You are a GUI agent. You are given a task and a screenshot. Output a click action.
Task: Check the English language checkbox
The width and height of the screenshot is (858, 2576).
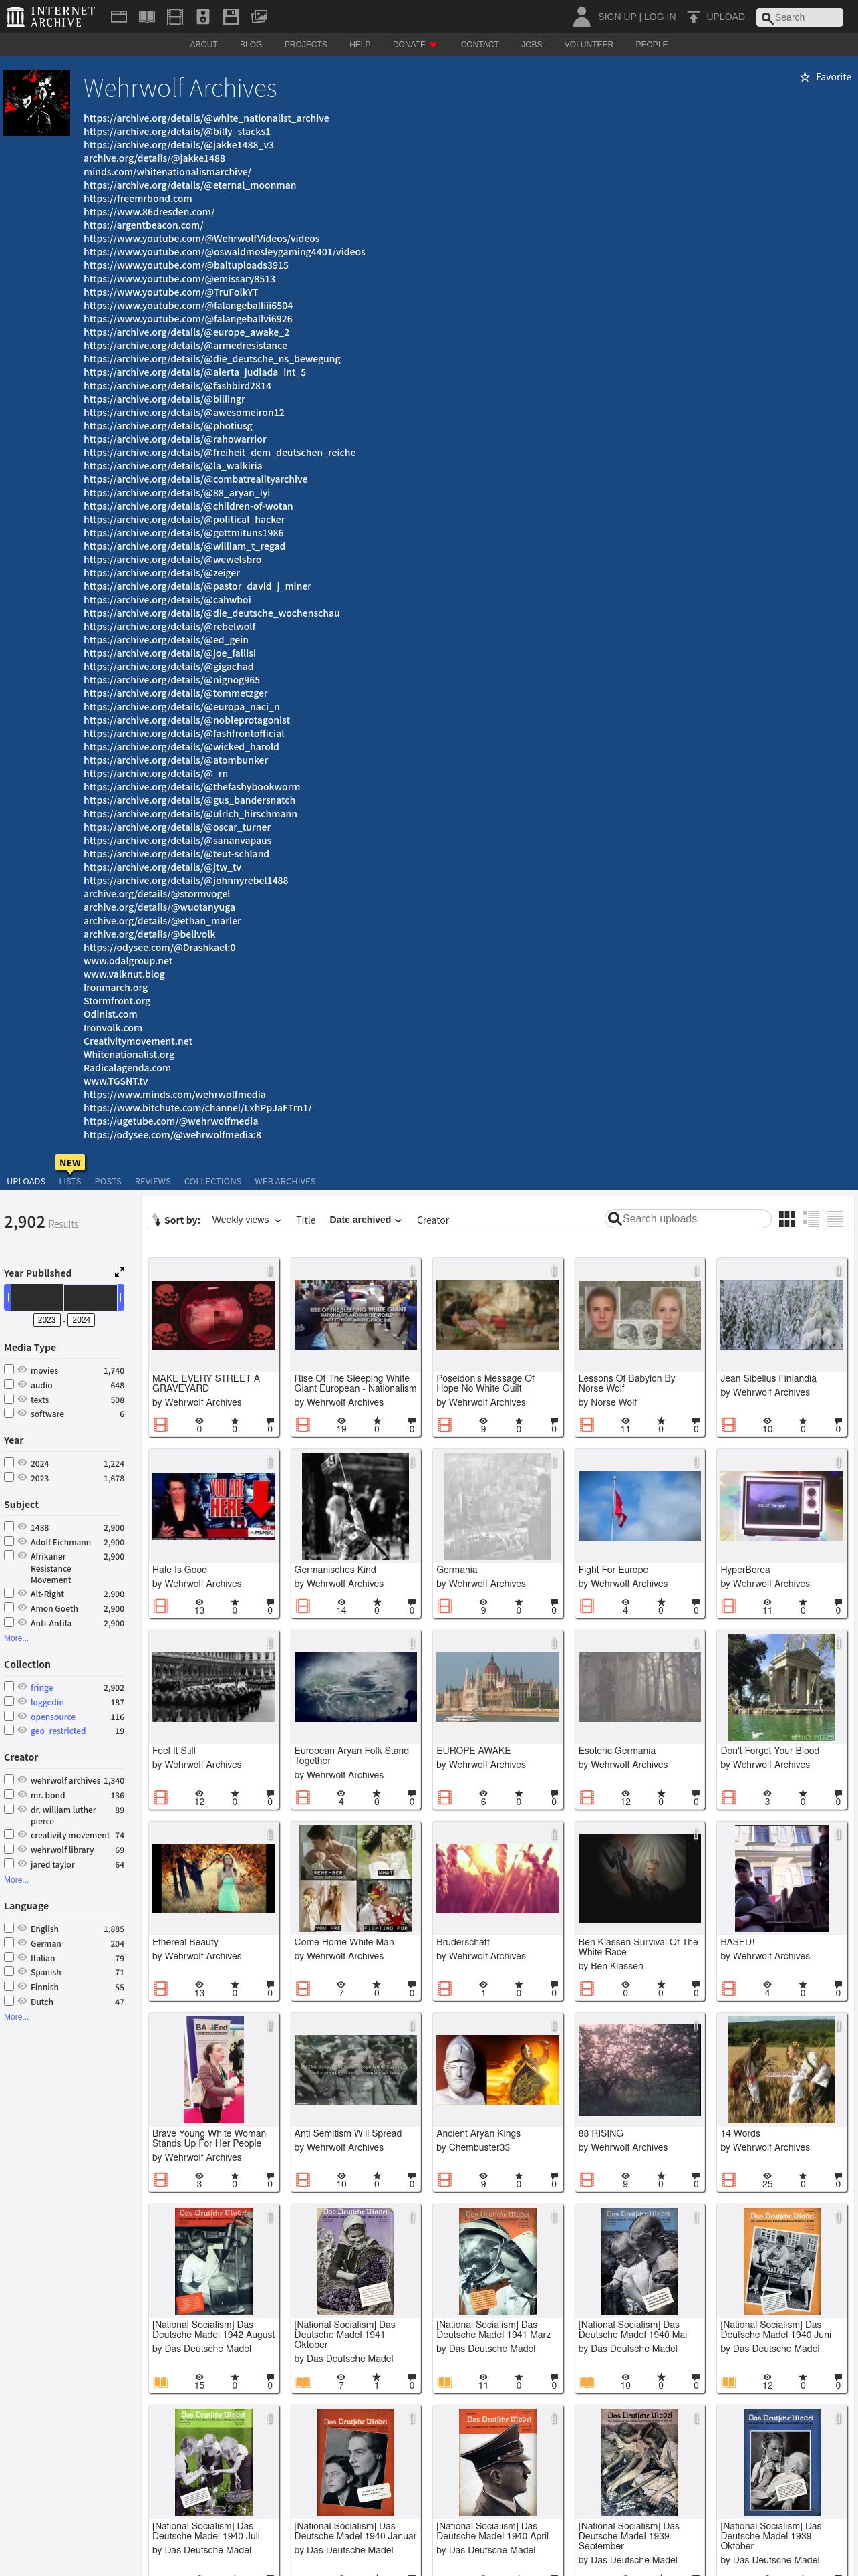point(9,1927)
